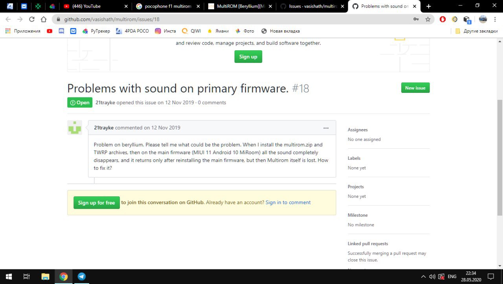Image resolution: width=503 pixels, height=284 pixels.
Task: Click the New issue button
Action: (x=415, y=88)
